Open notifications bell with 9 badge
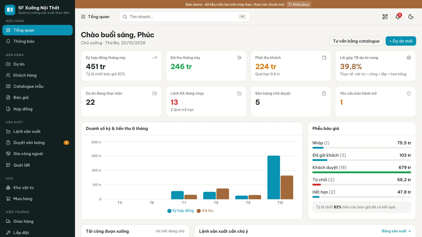 coord(398,17)
